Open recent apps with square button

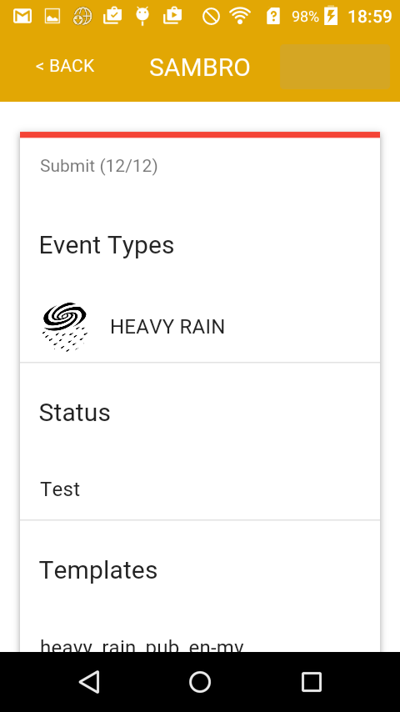[312, 682]
